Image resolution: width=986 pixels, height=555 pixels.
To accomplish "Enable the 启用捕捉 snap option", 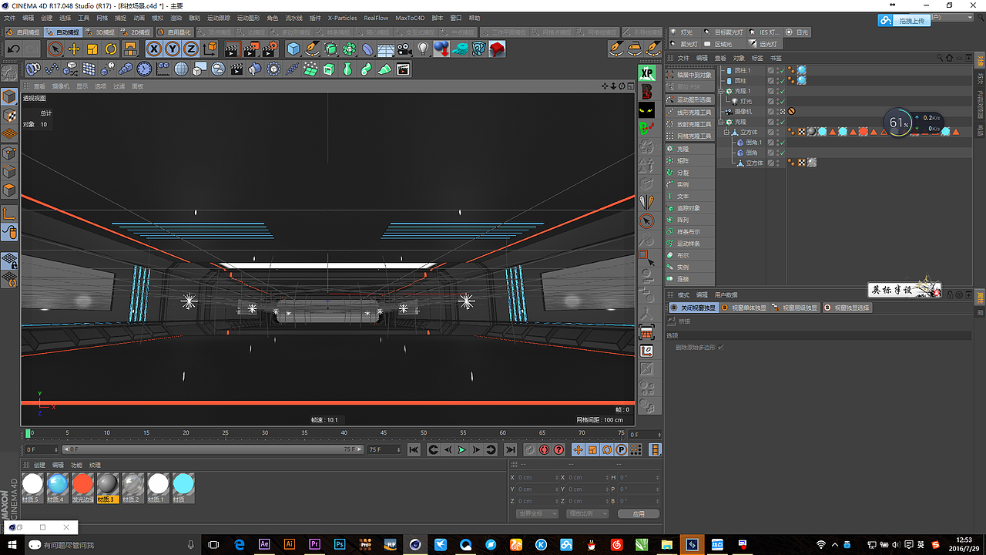I will coord(22,32).
